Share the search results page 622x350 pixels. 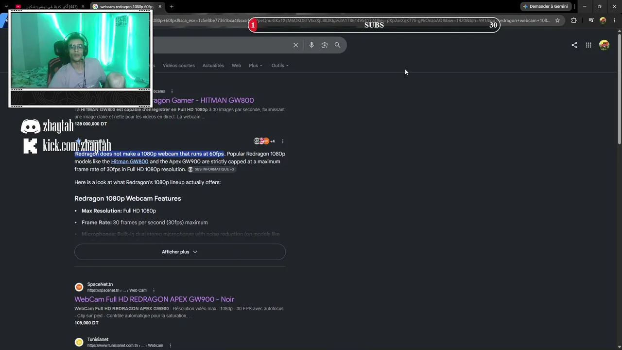574,45
